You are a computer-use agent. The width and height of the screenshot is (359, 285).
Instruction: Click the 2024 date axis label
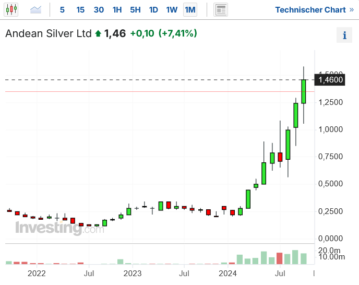pyautogui.click(x=228, y=274)
